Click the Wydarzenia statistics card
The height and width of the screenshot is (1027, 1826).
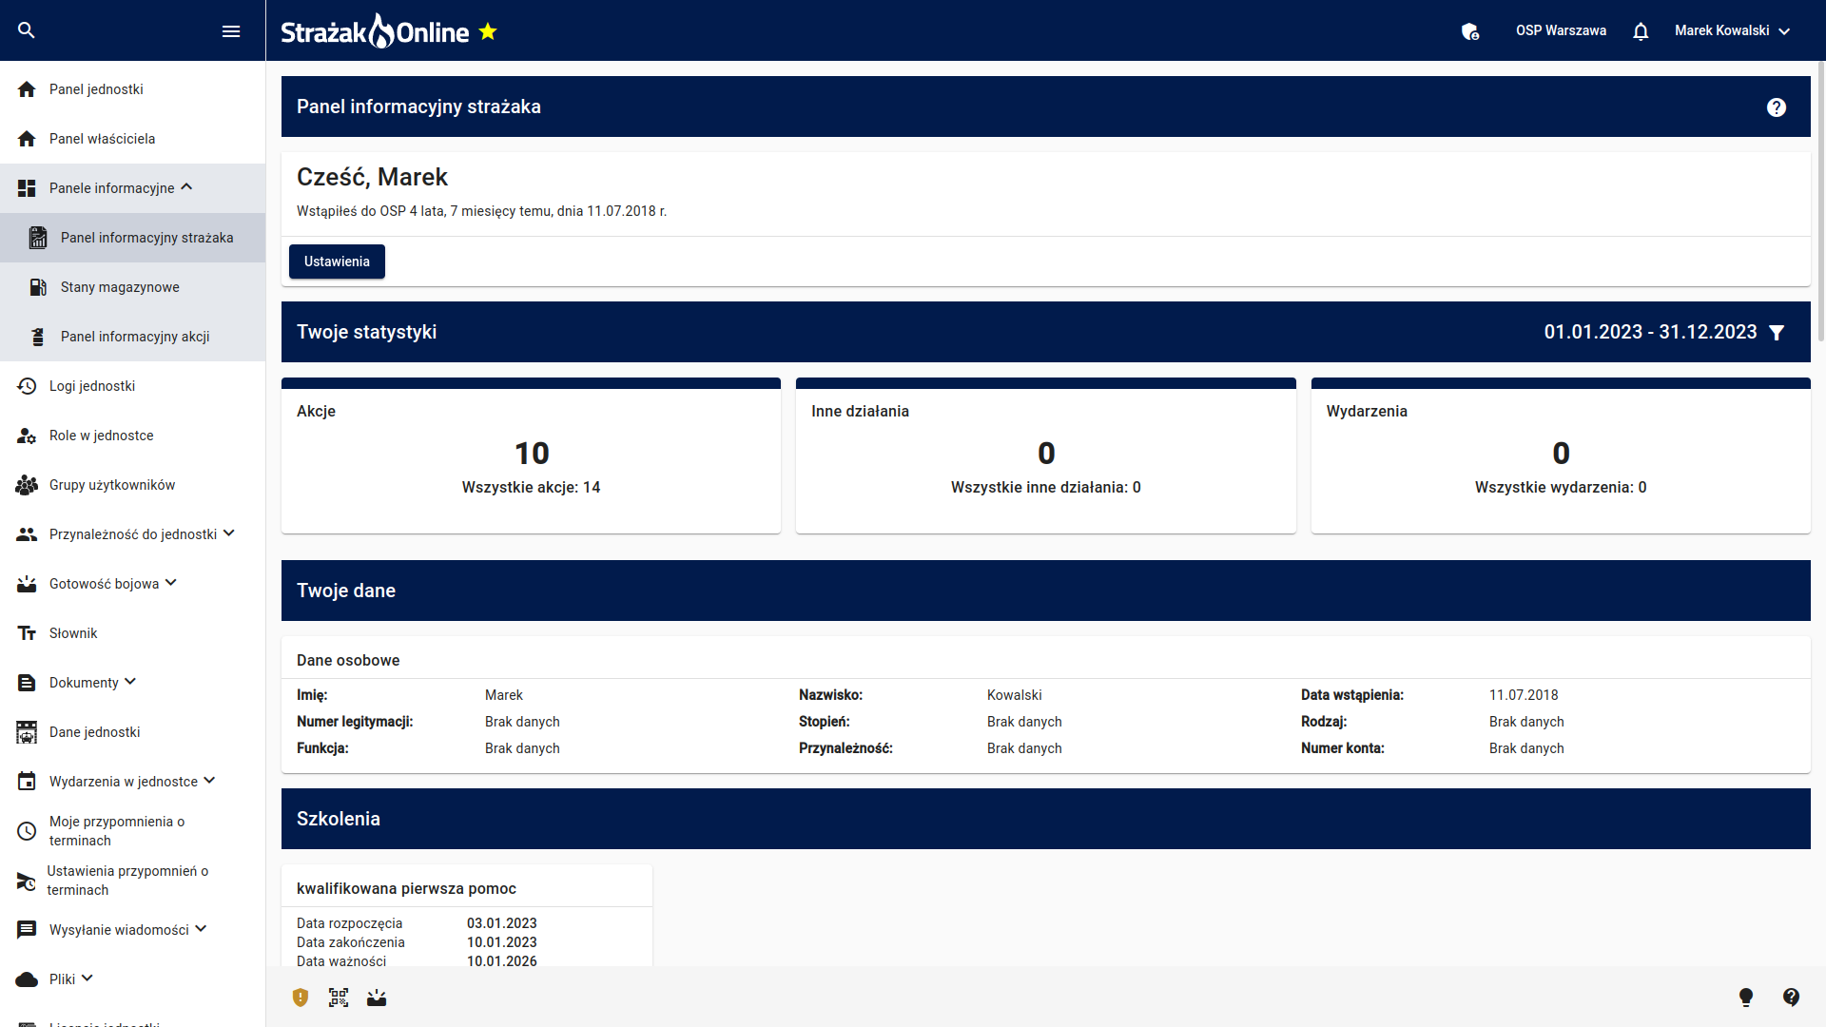pyautogui.click(x=1561, y=455)
